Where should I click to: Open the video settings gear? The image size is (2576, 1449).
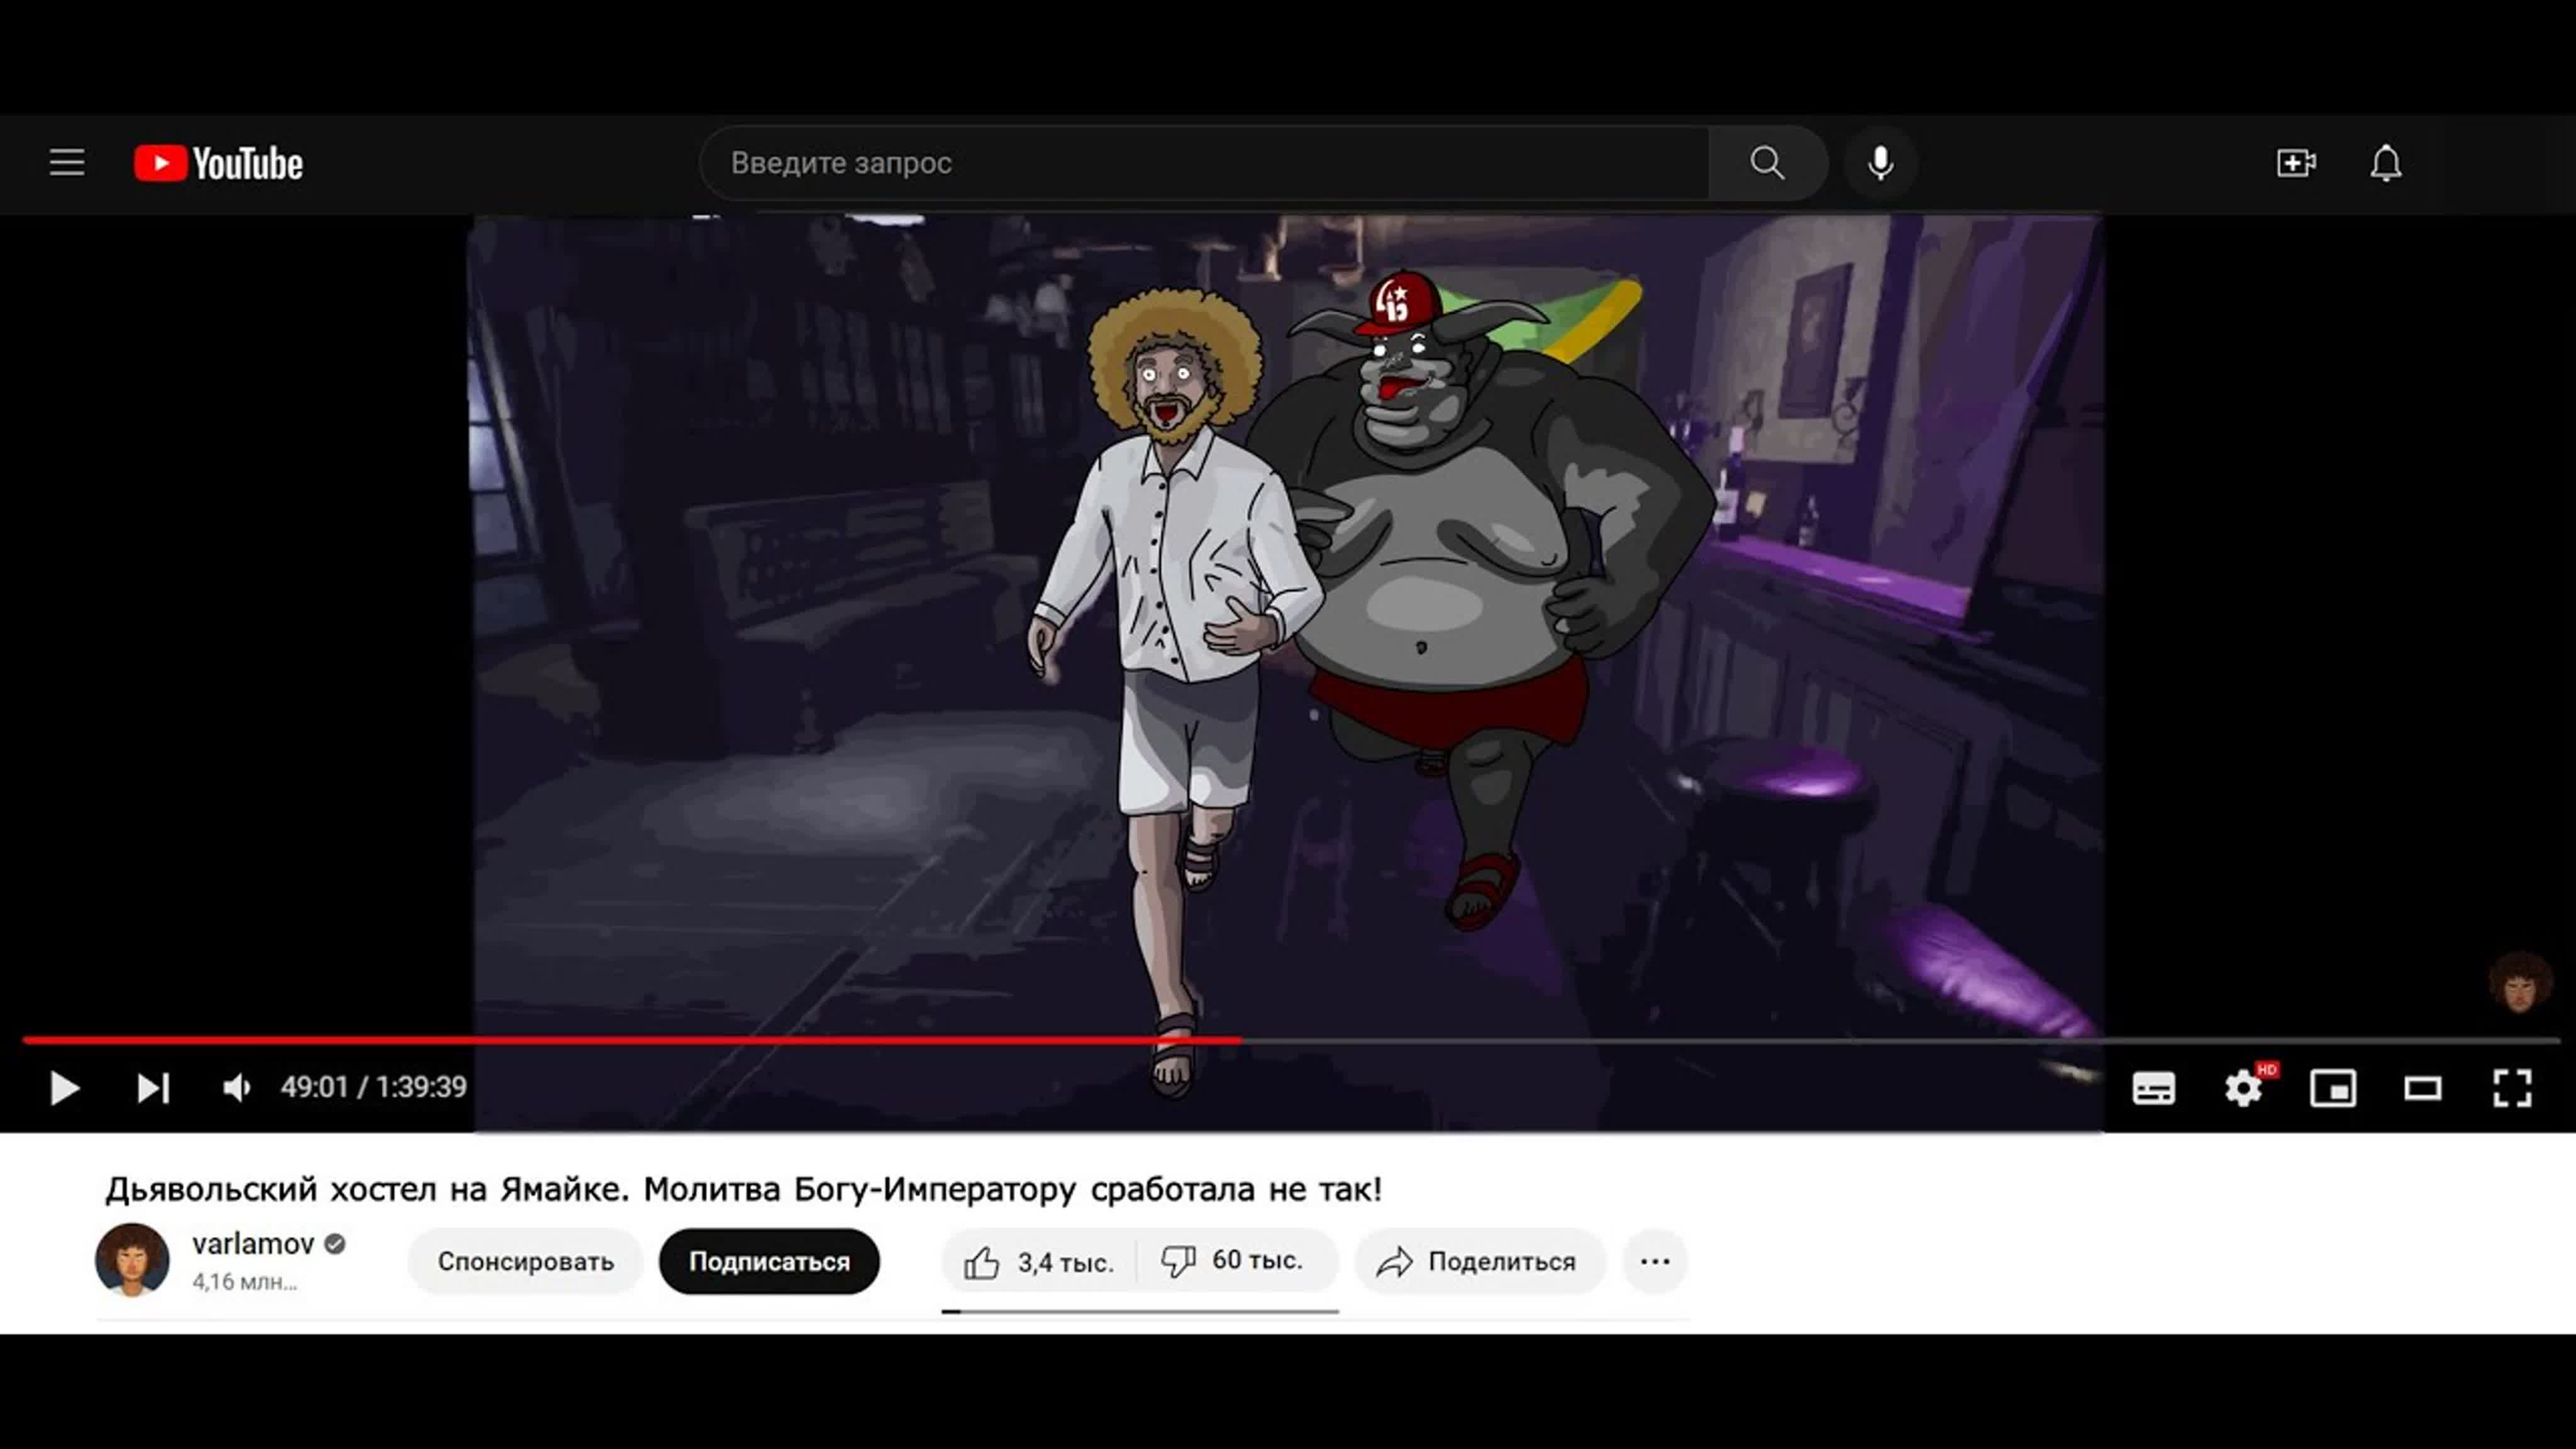tap(2243, 1088)
